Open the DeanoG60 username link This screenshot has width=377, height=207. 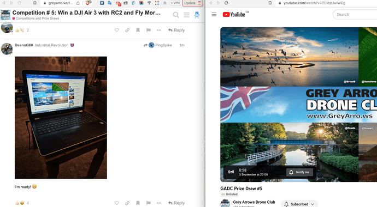24,45
